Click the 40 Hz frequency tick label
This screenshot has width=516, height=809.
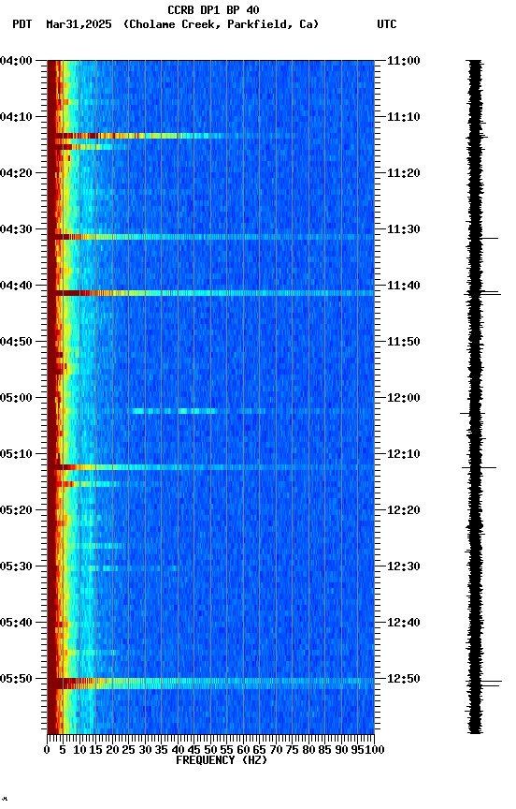point(178,751)
